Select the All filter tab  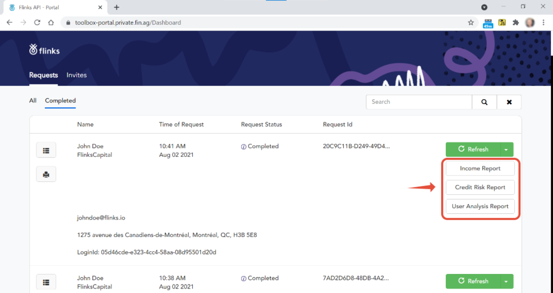click(33, 101)
